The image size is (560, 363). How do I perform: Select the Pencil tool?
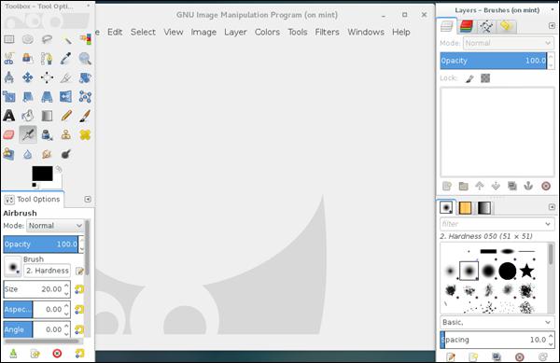tap(66, 116)
